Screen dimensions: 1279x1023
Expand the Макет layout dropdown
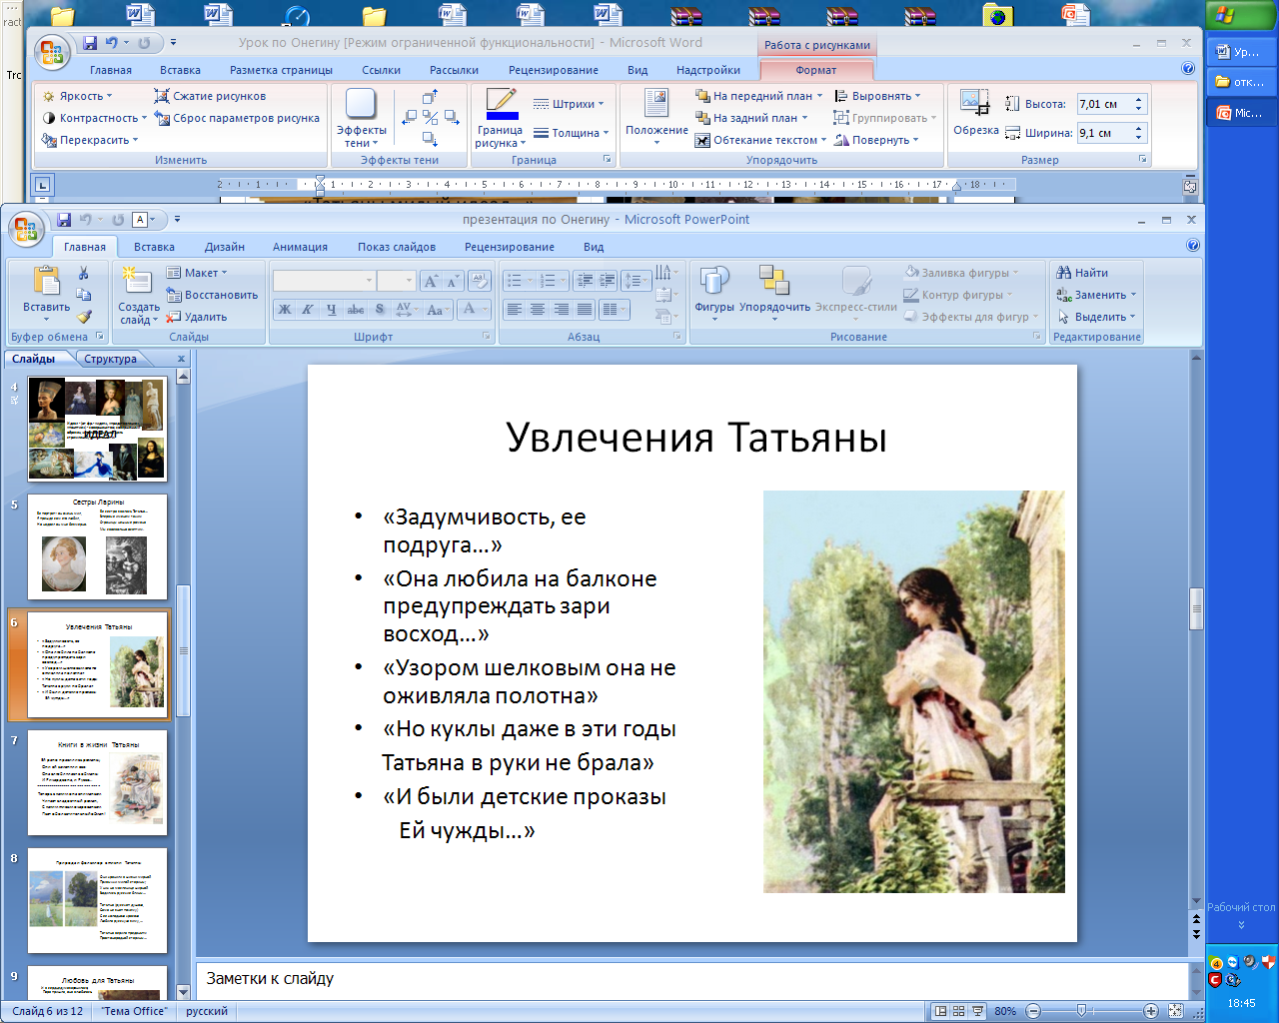click(x=198, y=273)
